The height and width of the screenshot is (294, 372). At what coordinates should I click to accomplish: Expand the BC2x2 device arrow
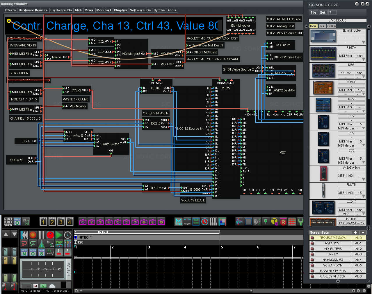363,111
